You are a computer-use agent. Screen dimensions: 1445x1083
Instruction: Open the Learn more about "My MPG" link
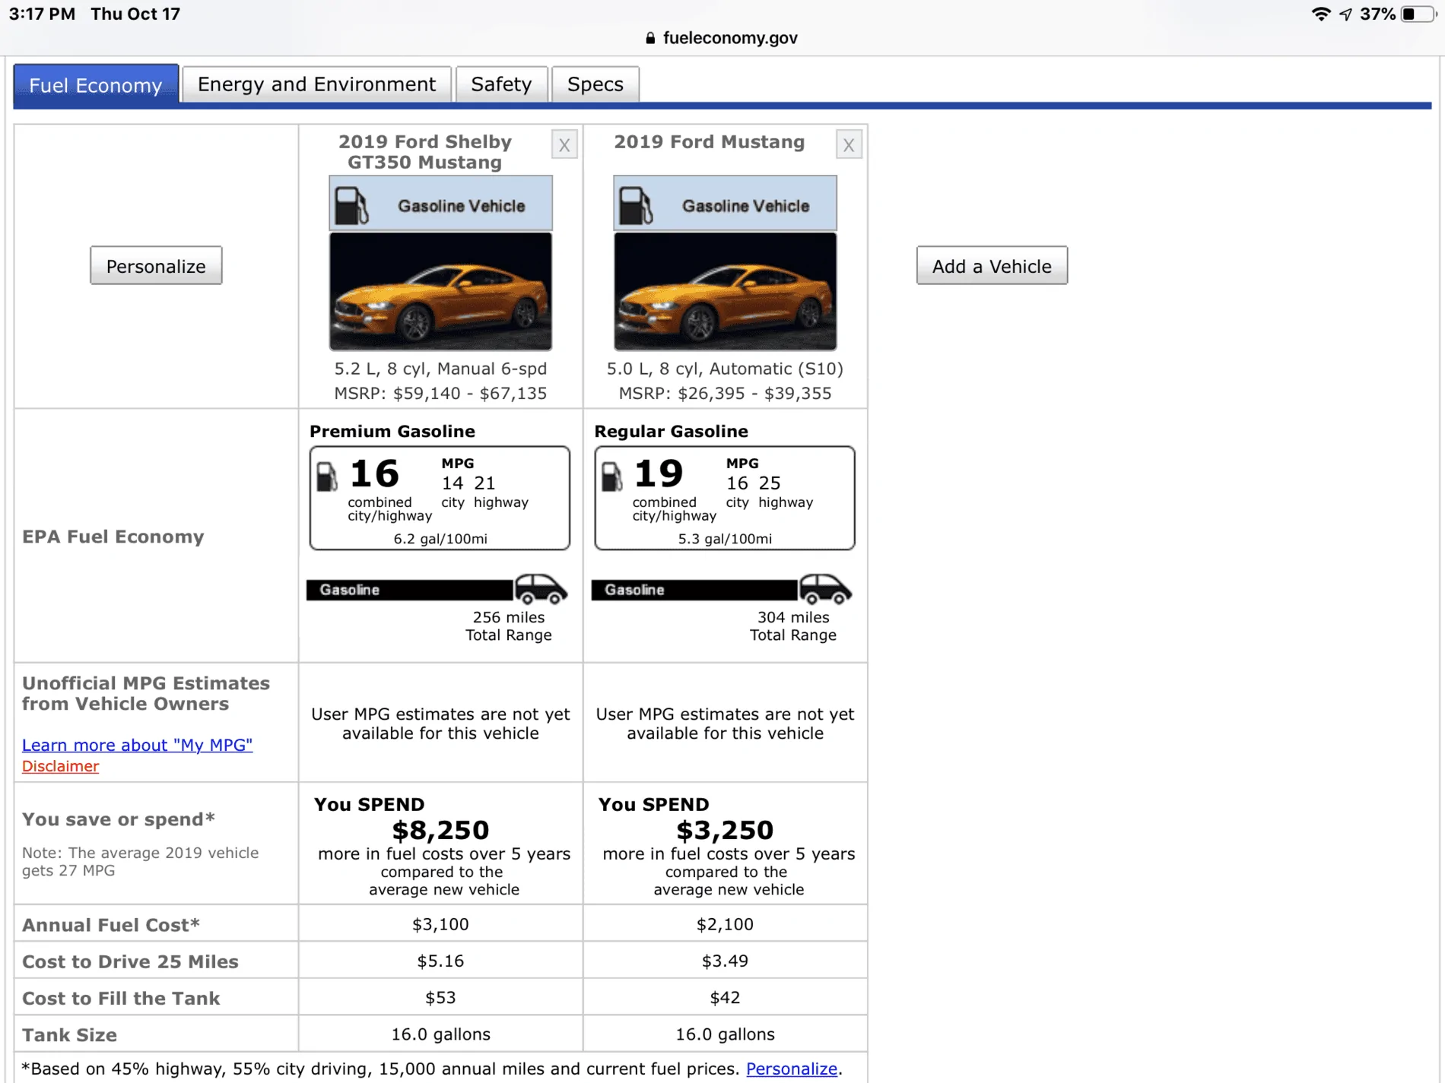click(137, 745)
